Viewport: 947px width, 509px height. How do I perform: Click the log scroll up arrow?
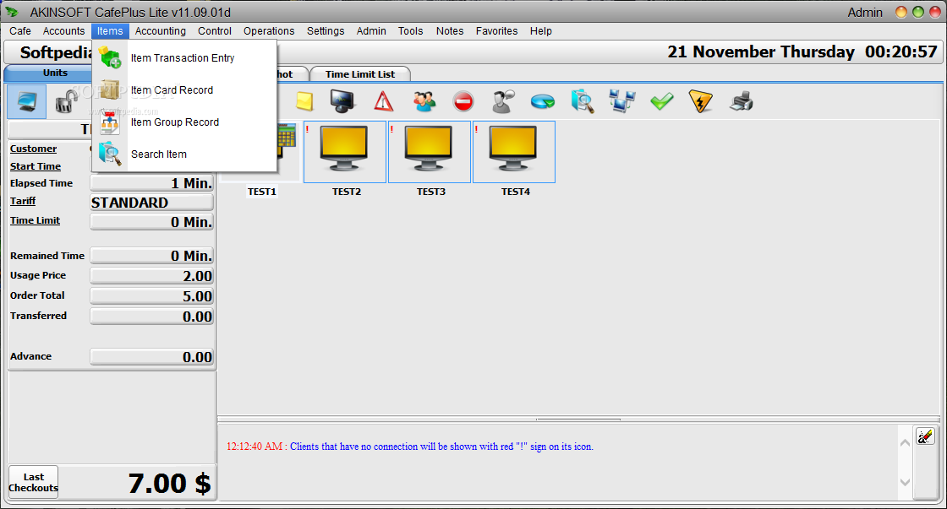click(905, 443)
